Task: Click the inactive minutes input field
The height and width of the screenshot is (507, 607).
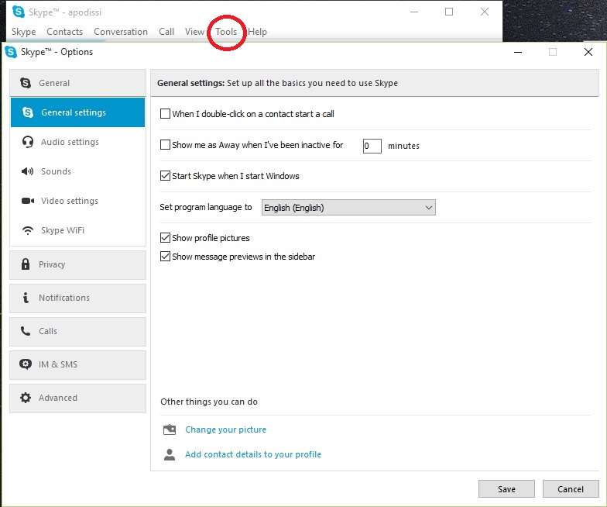Action: [372, 146]
